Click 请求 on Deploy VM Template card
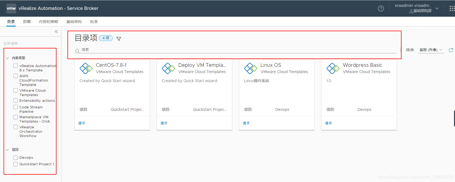 coord(164,123)
